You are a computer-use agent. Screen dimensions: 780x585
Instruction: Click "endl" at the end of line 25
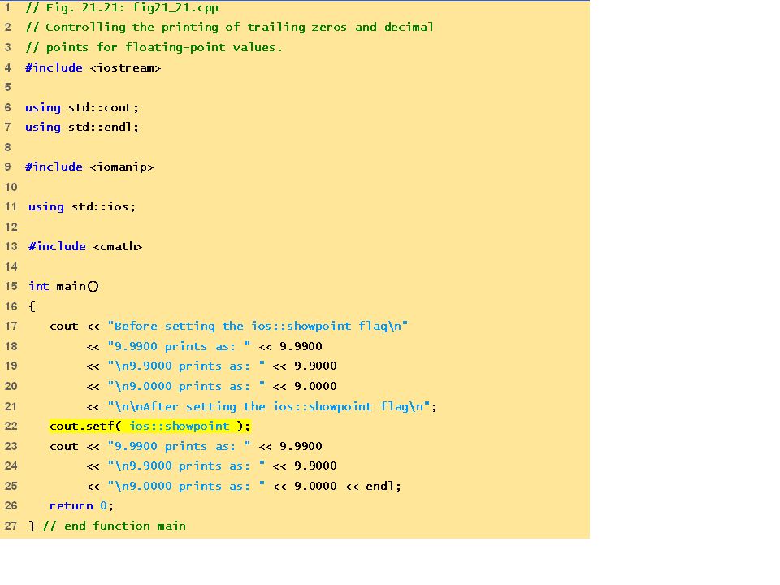click(x=380, y=486)
